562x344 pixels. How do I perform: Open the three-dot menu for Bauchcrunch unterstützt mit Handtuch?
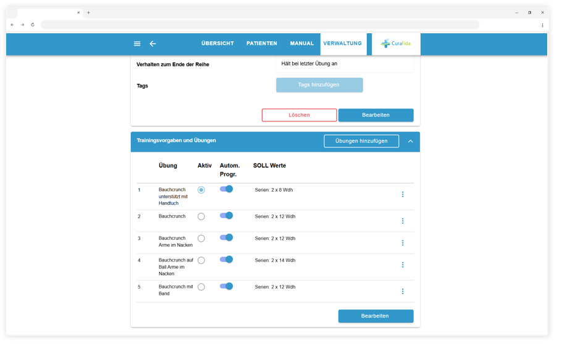(x=403, y=194)
